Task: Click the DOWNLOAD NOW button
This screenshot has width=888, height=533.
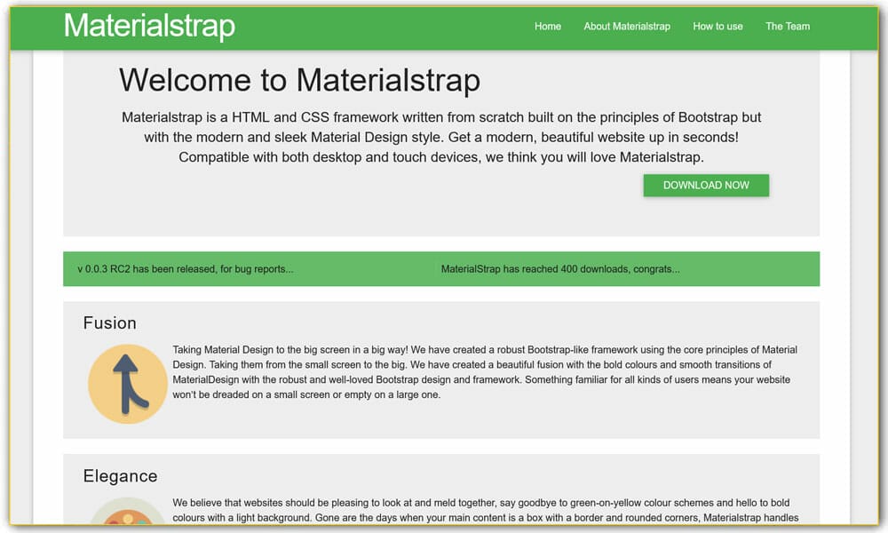Action: pyautogui.click(x=705, y=185)
